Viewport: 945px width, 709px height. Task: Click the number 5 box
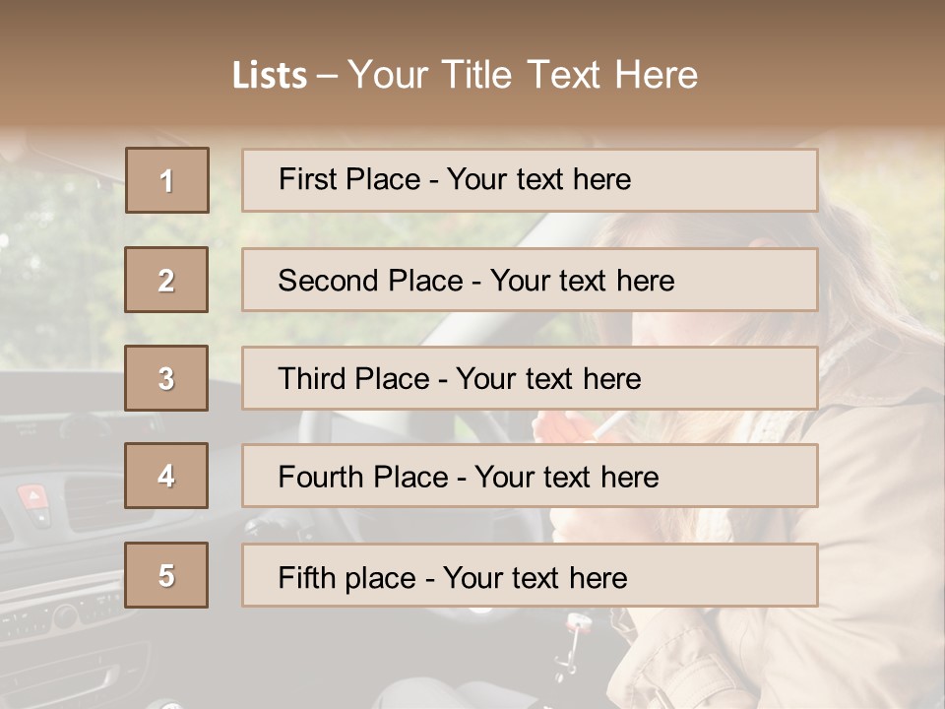click(166, 575)
